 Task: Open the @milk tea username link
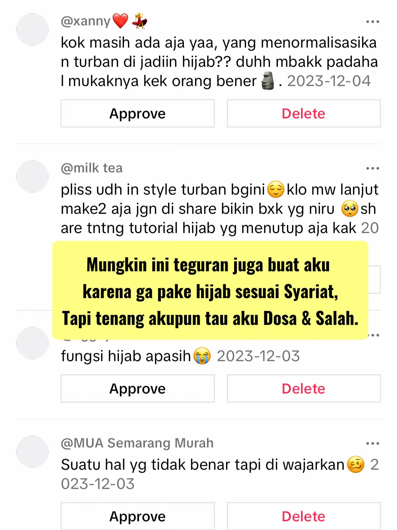[92, 168]
